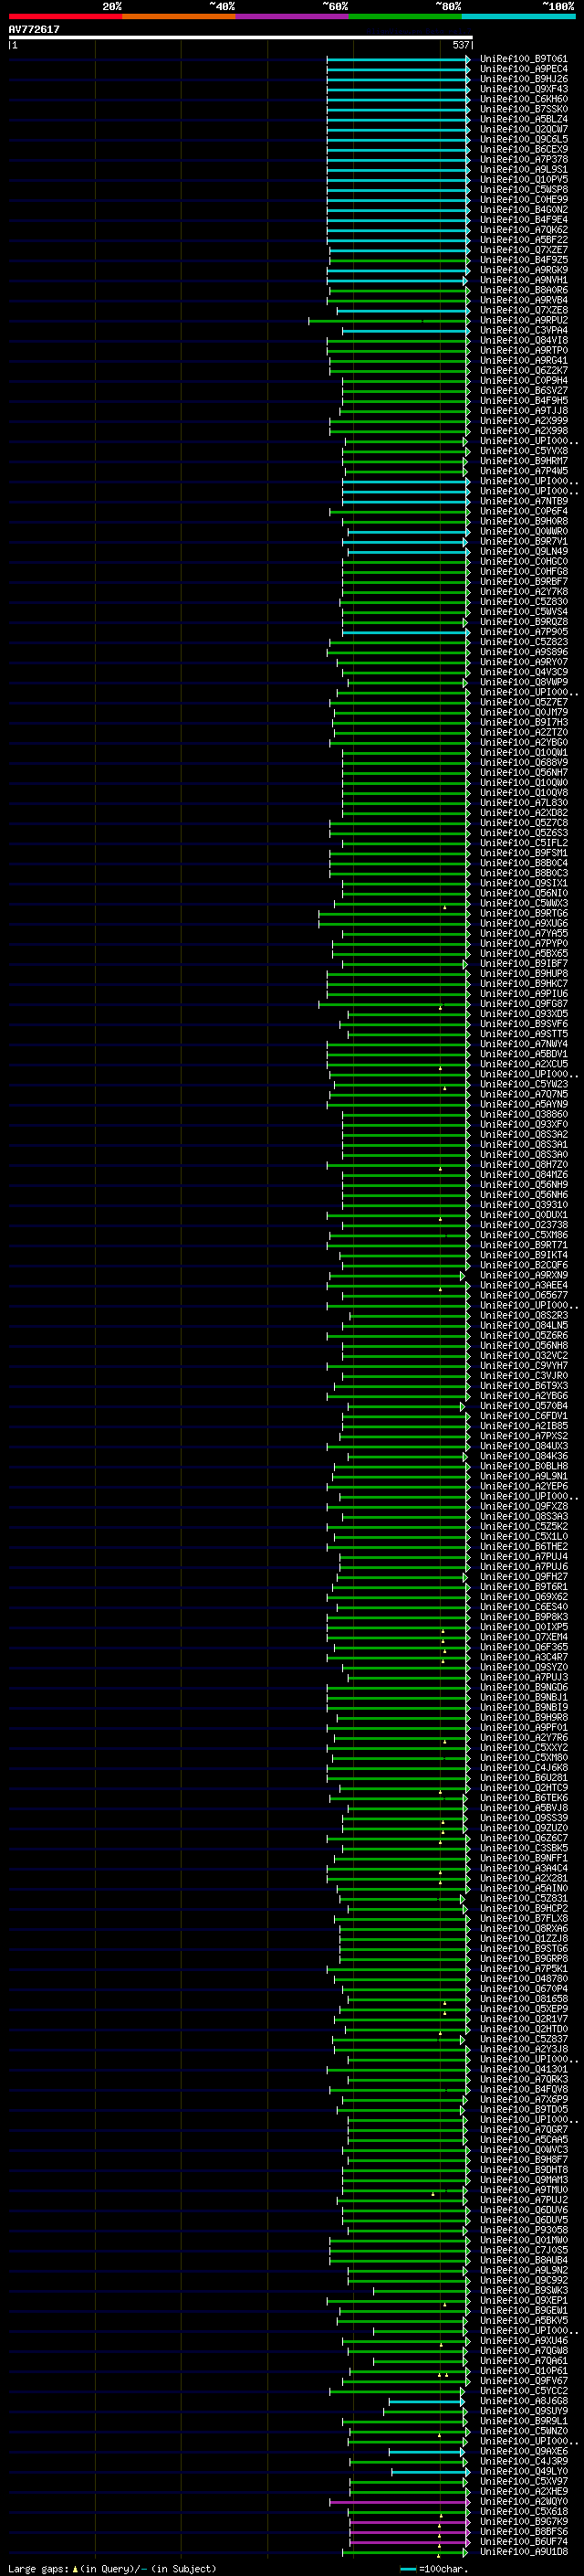Select the UniRef100_C0HGC0 label
This screenshot has height=2576, width=584.
[x=524, y=561]
